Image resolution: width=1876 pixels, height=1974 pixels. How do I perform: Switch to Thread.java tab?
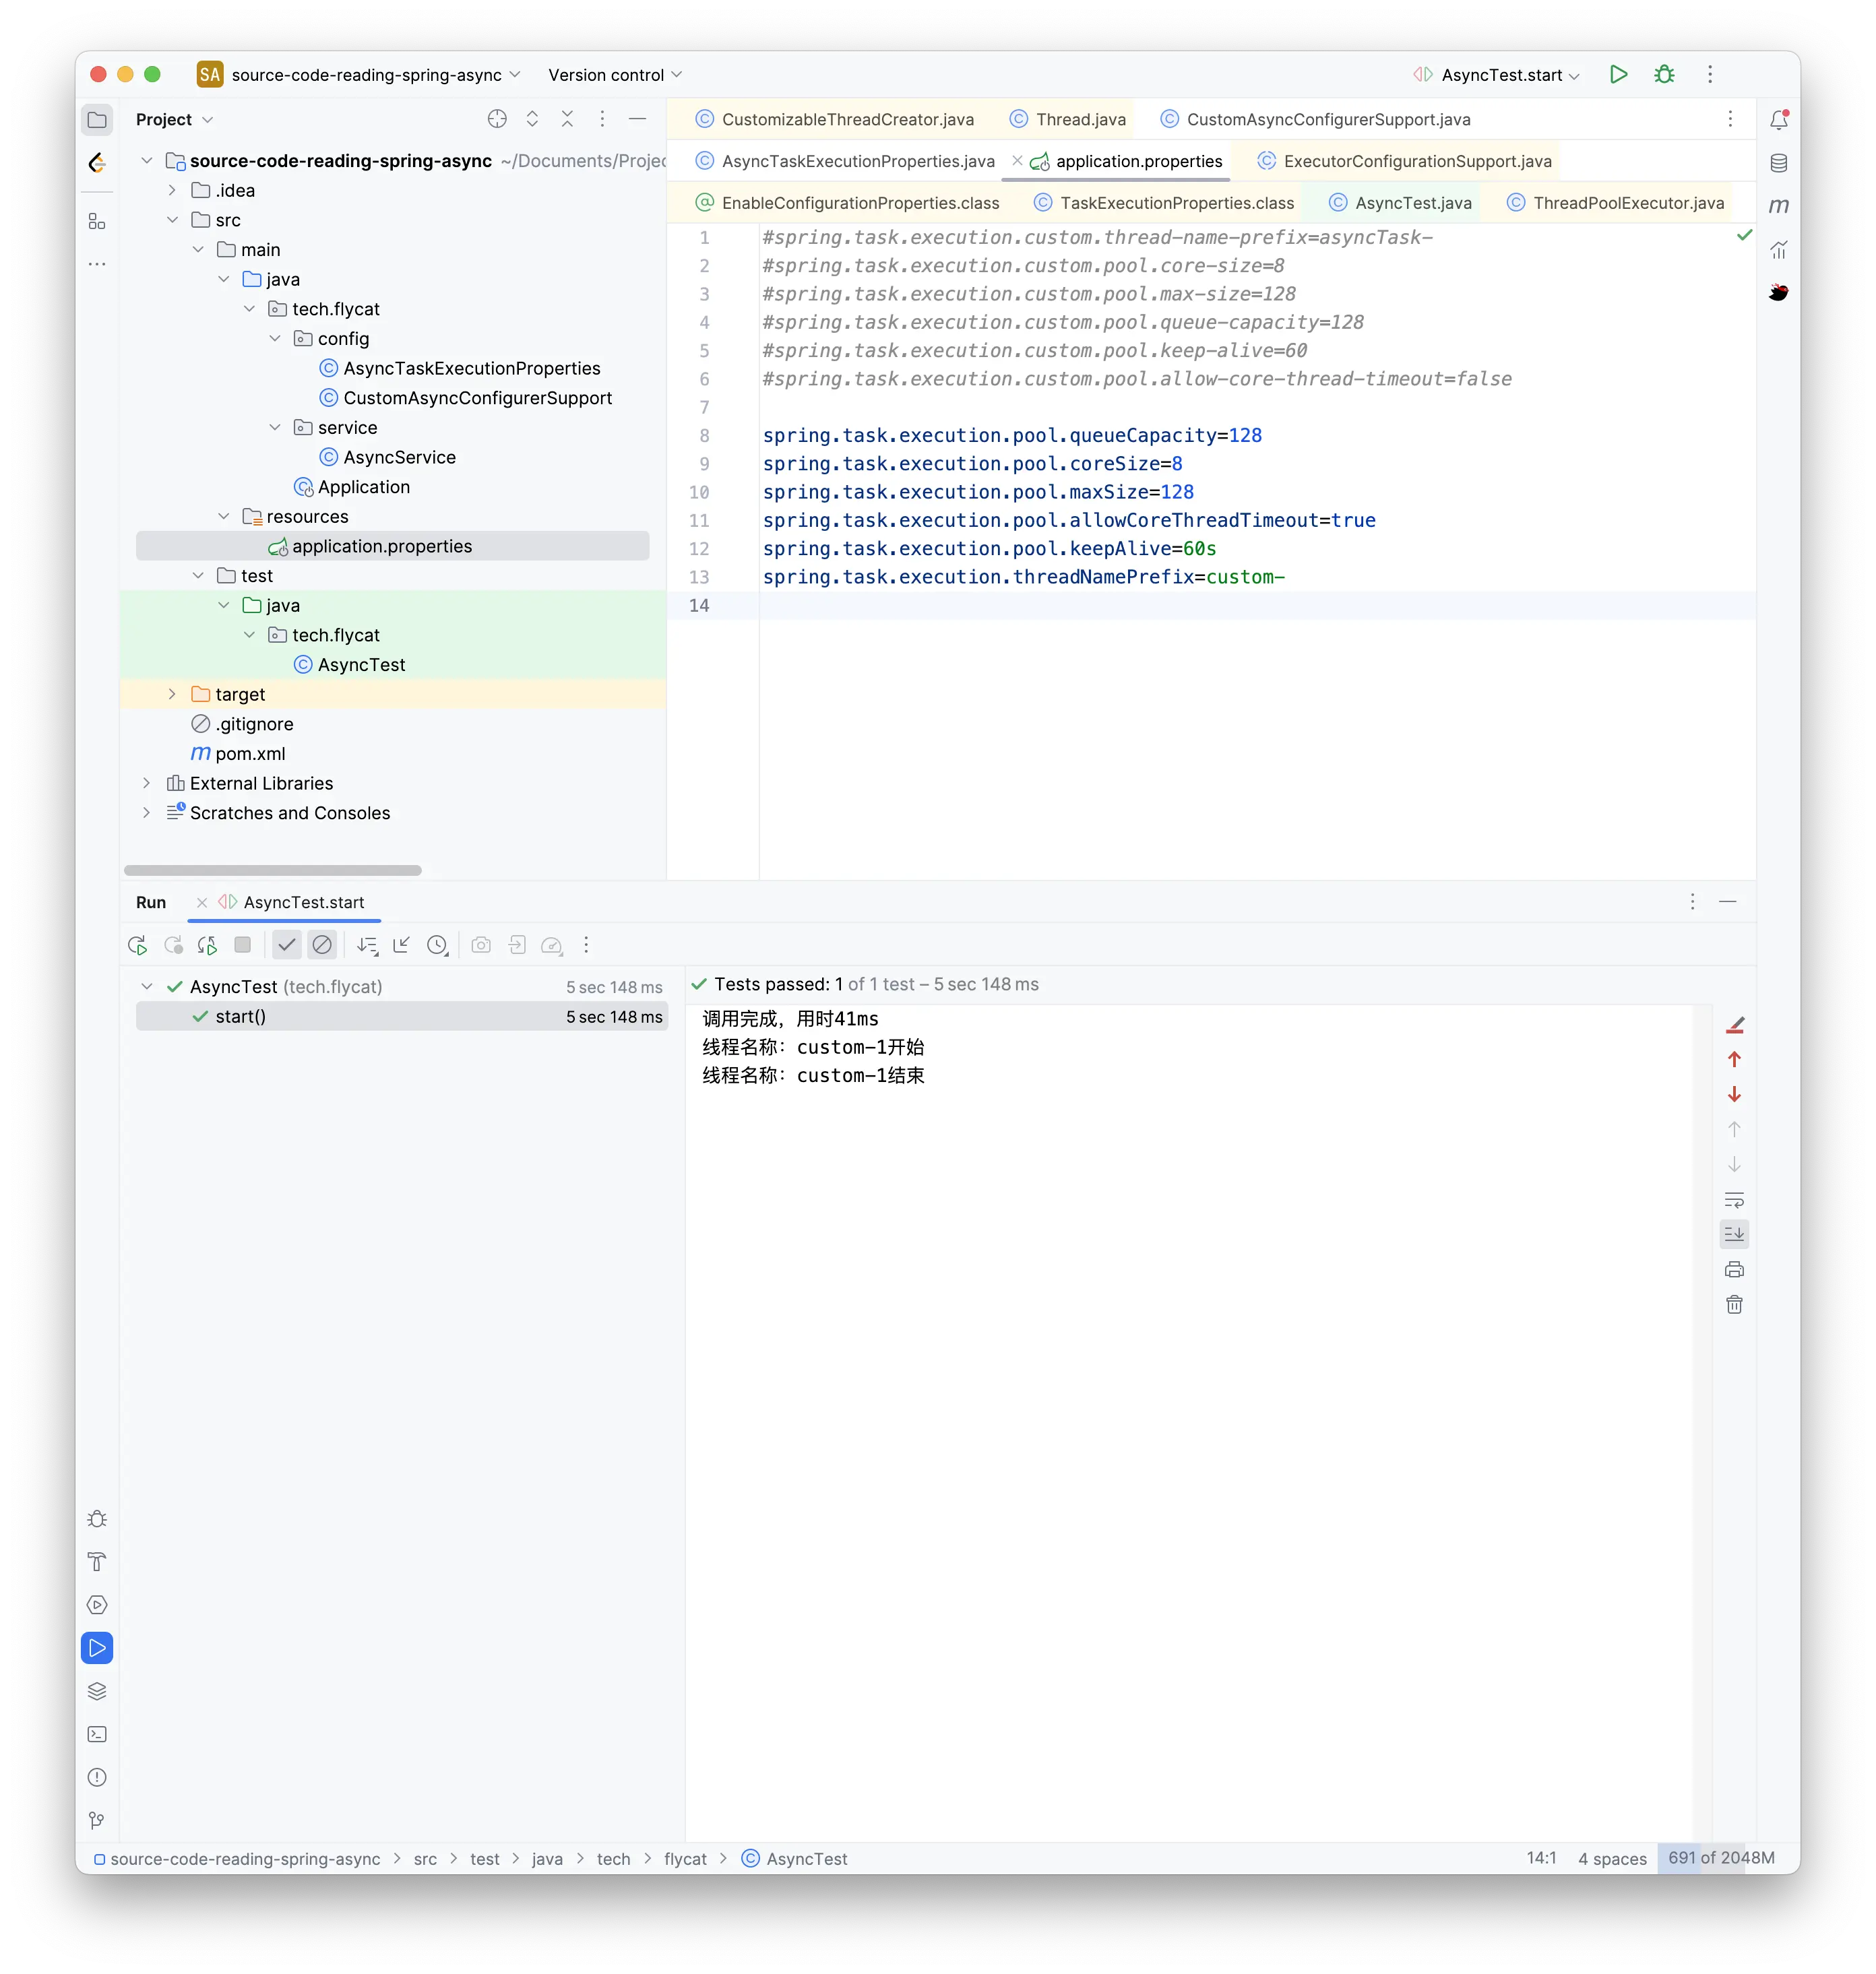pos(1067,120)
